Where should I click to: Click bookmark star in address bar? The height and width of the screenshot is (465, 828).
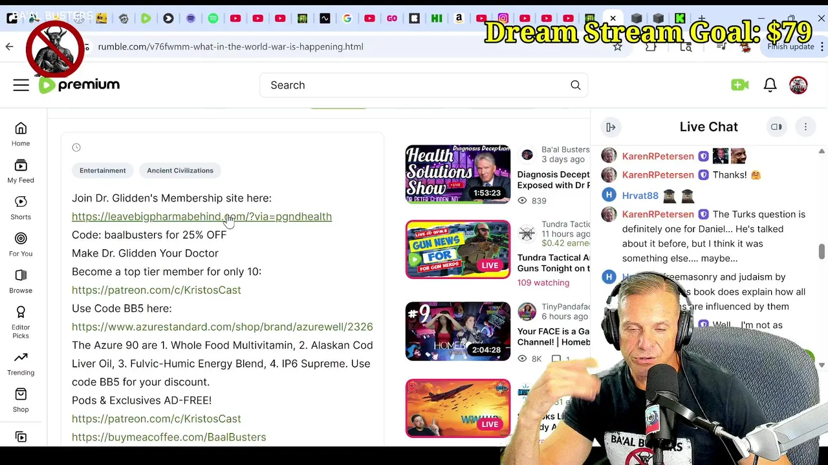click(618, 46)
